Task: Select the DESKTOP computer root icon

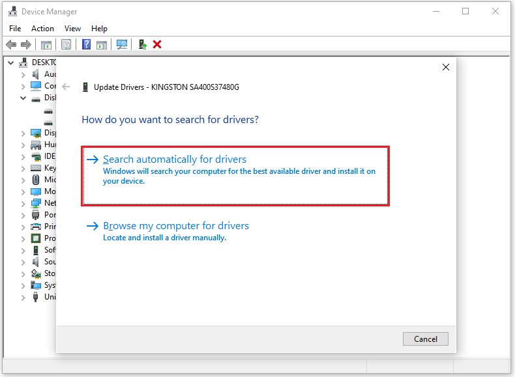Action: 23,63
